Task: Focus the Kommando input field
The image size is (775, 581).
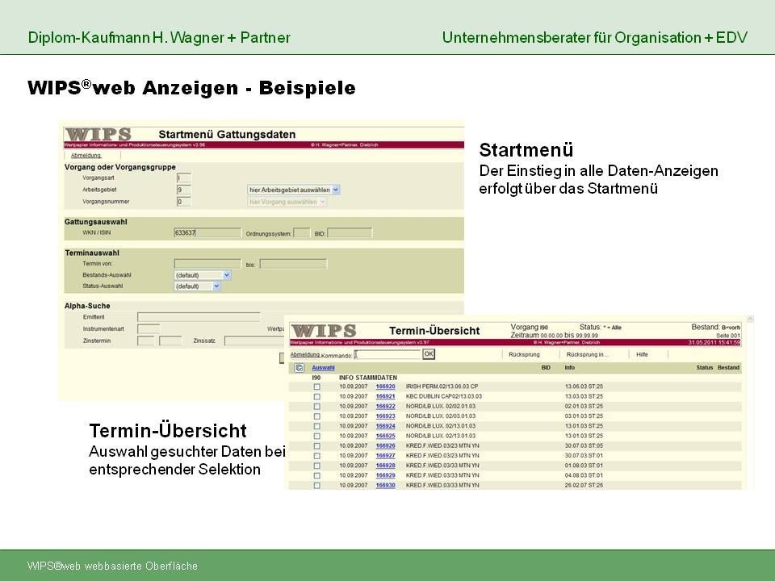Action: 387,355
